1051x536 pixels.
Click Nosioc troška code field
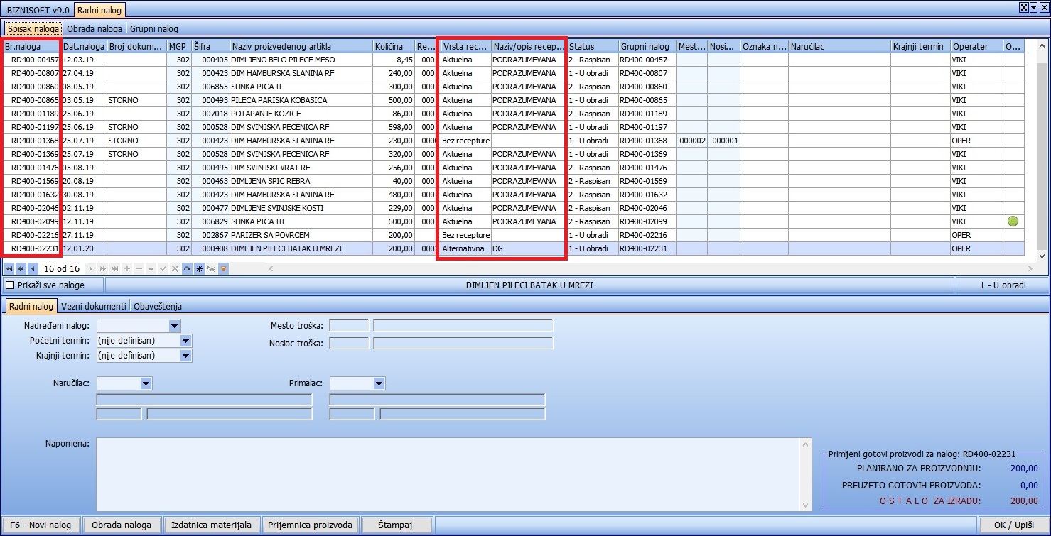(x=349, y=344)
